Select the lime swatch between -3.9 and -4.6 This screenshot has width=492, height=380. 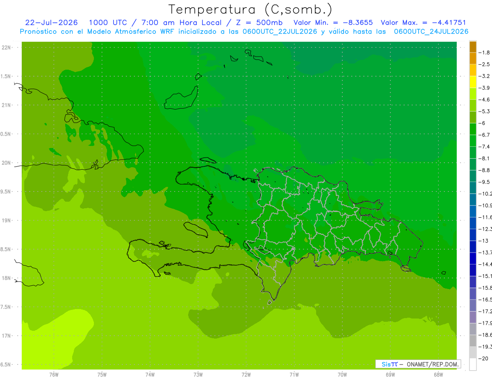[x=473, y=94]
